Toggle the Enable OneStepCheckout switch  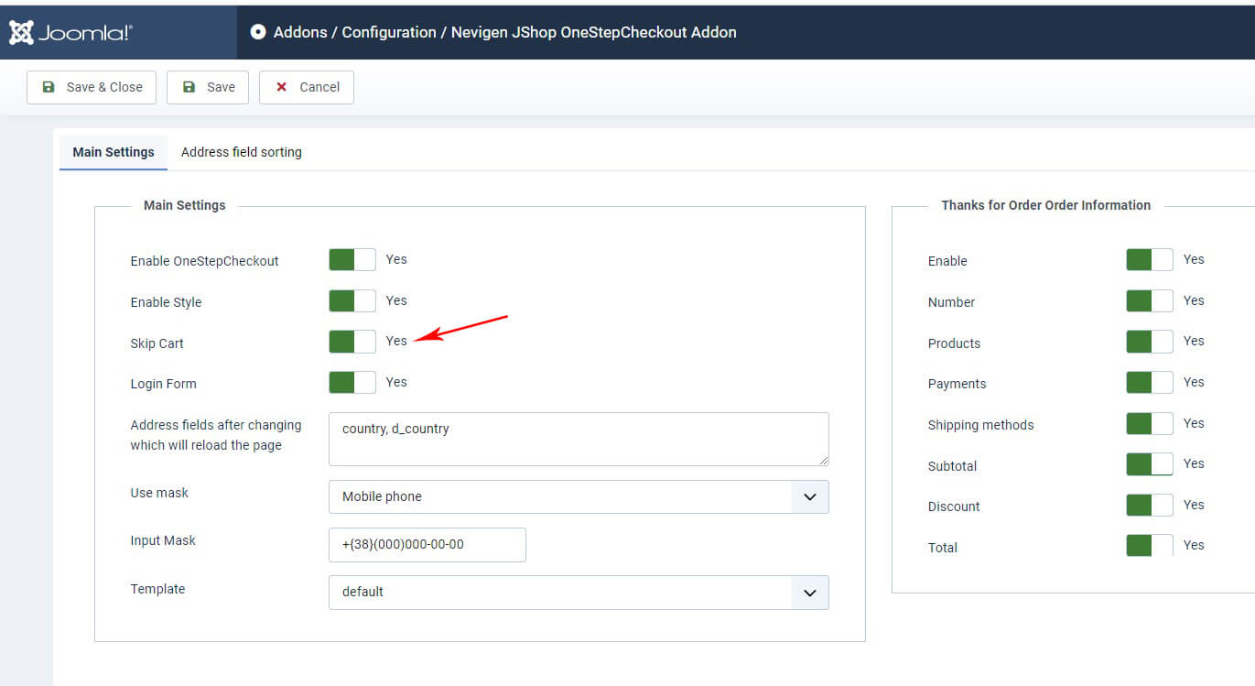coord(352,260)
